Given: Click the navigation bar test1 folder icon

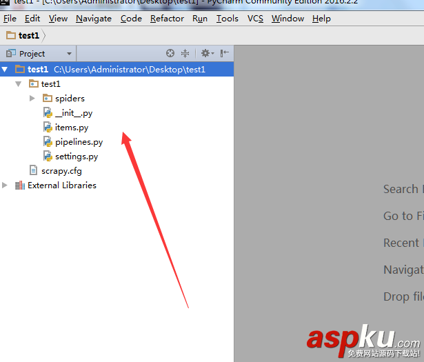Looking at the screenshot, I should click(11, 35).
